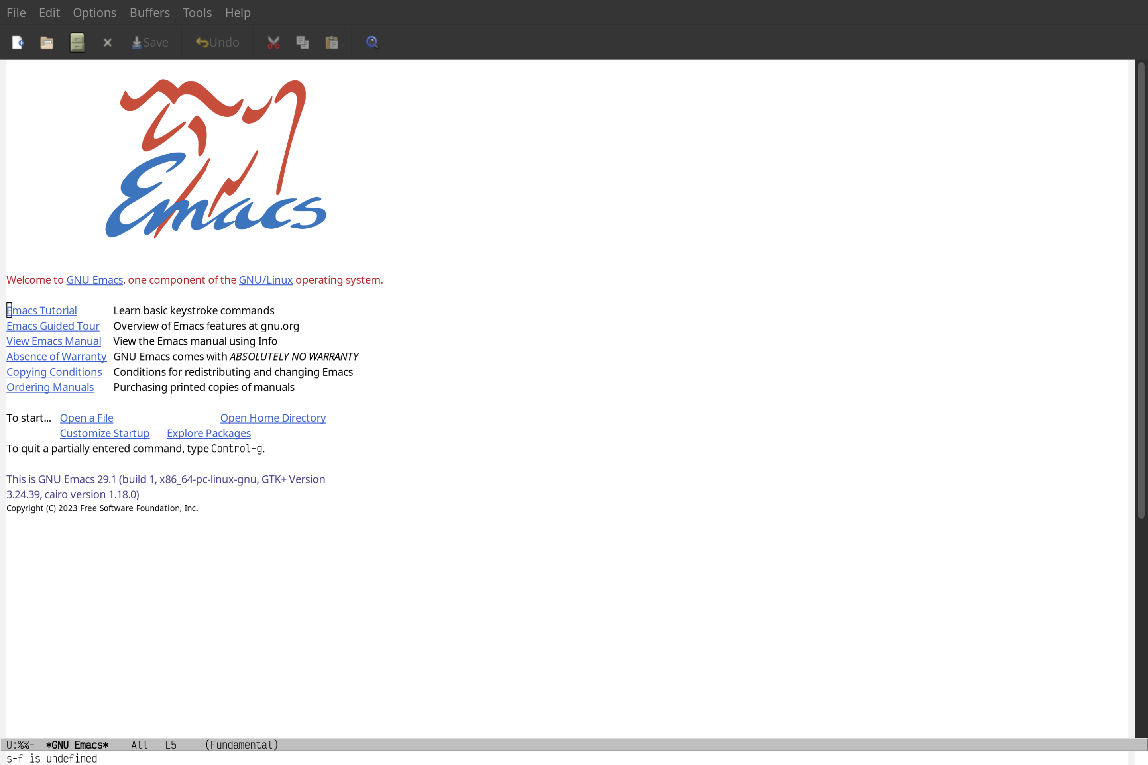
Task: Expand the Options menu dropdown
Action: tap(94, 12)
